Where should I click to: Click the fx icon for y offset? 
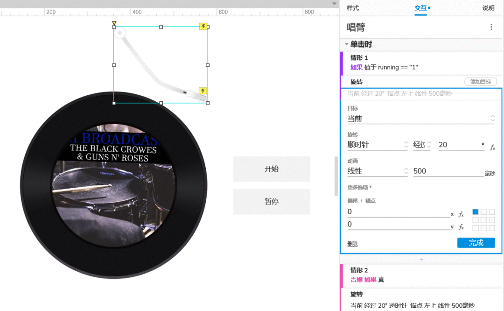click(x=461, y=227)
